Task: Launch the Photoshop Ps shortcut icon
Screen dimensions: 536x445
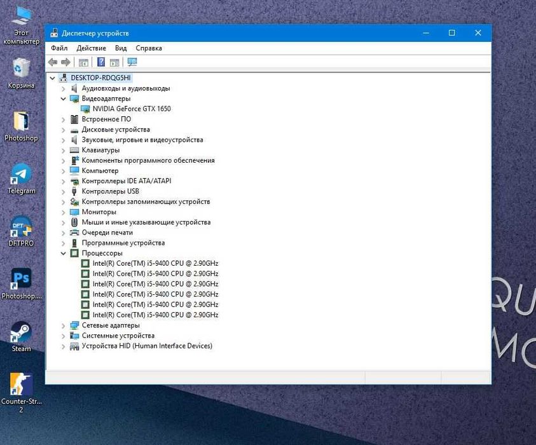Action: 21,284
